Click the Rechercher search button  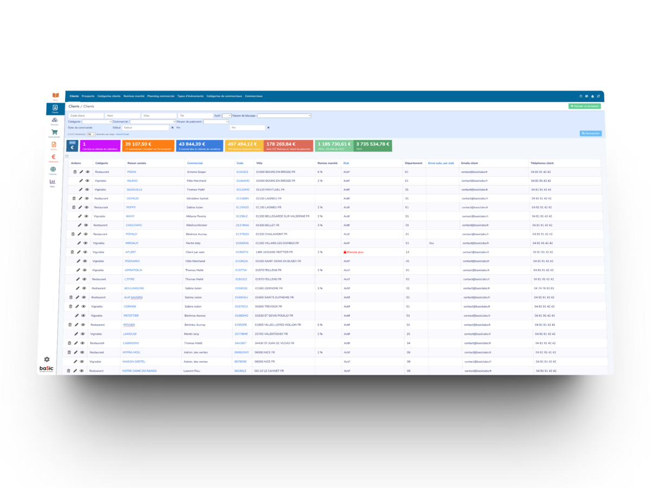click(x=590, y=133)
